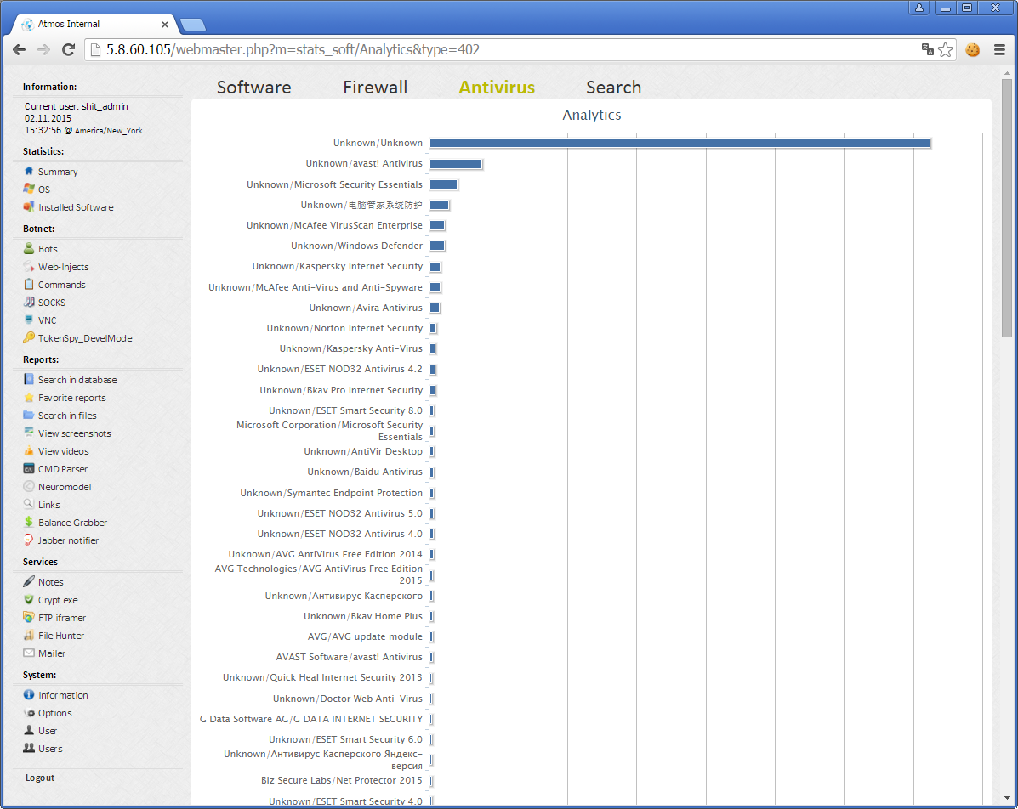Image resolution: width=1018 pixels, height=809 pixels.
Task: Click the 'Unknown/Windows Defender' label
Action: (x=356, y=246)
